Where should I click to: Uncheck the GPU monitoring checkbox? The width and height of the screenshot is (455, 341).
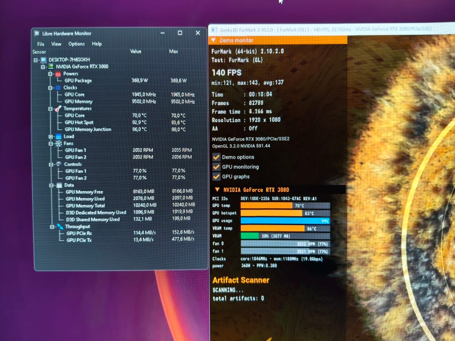point(216,167)
